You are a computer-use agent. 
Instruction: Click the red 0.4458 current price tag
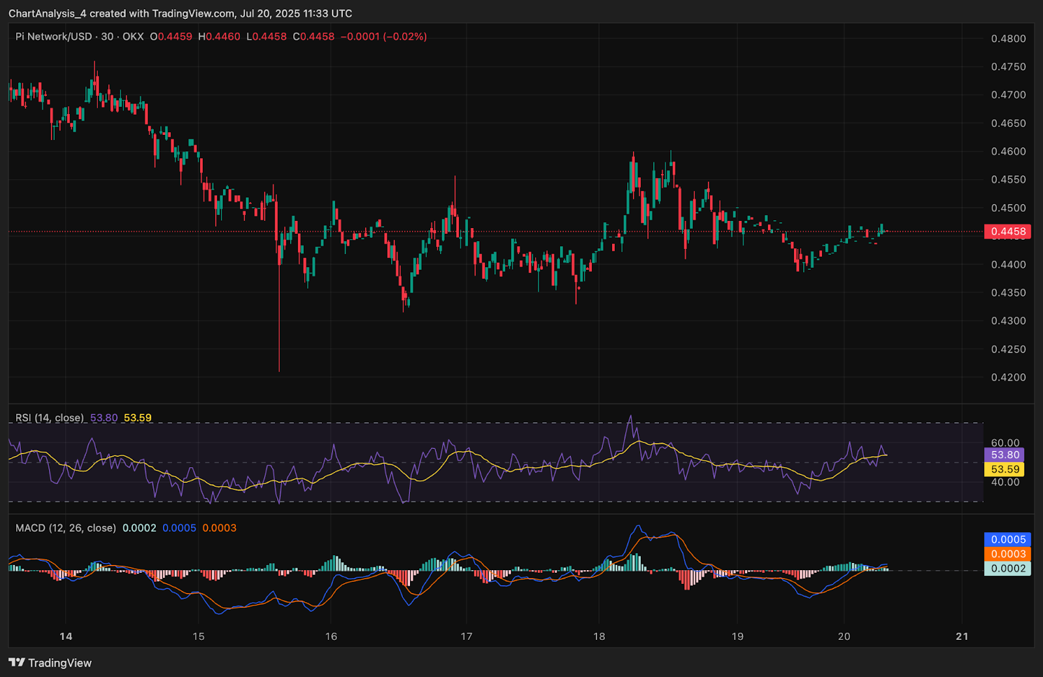1007,231
